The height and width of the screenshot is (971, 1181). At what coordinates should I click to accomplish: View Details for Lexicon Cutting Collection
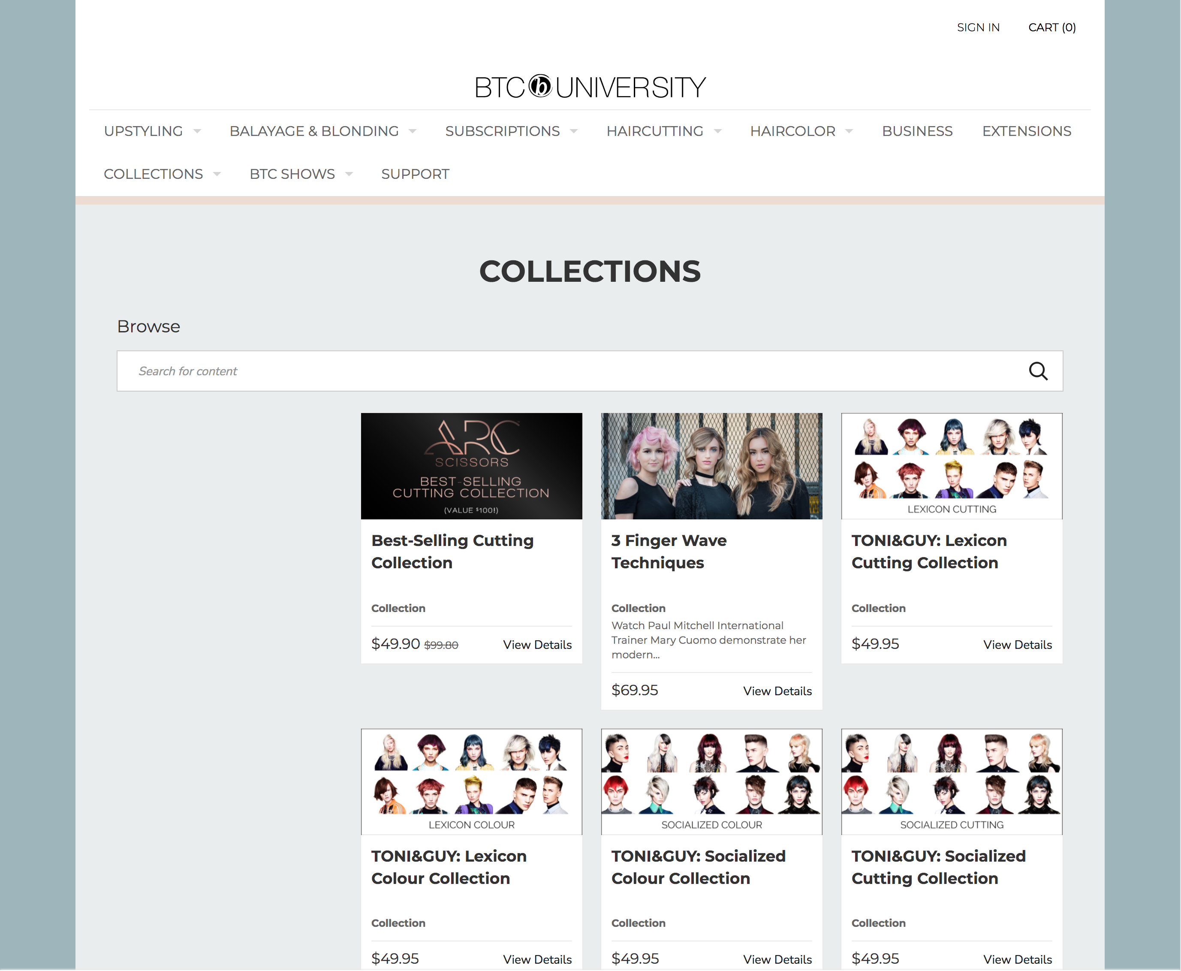1017,644
